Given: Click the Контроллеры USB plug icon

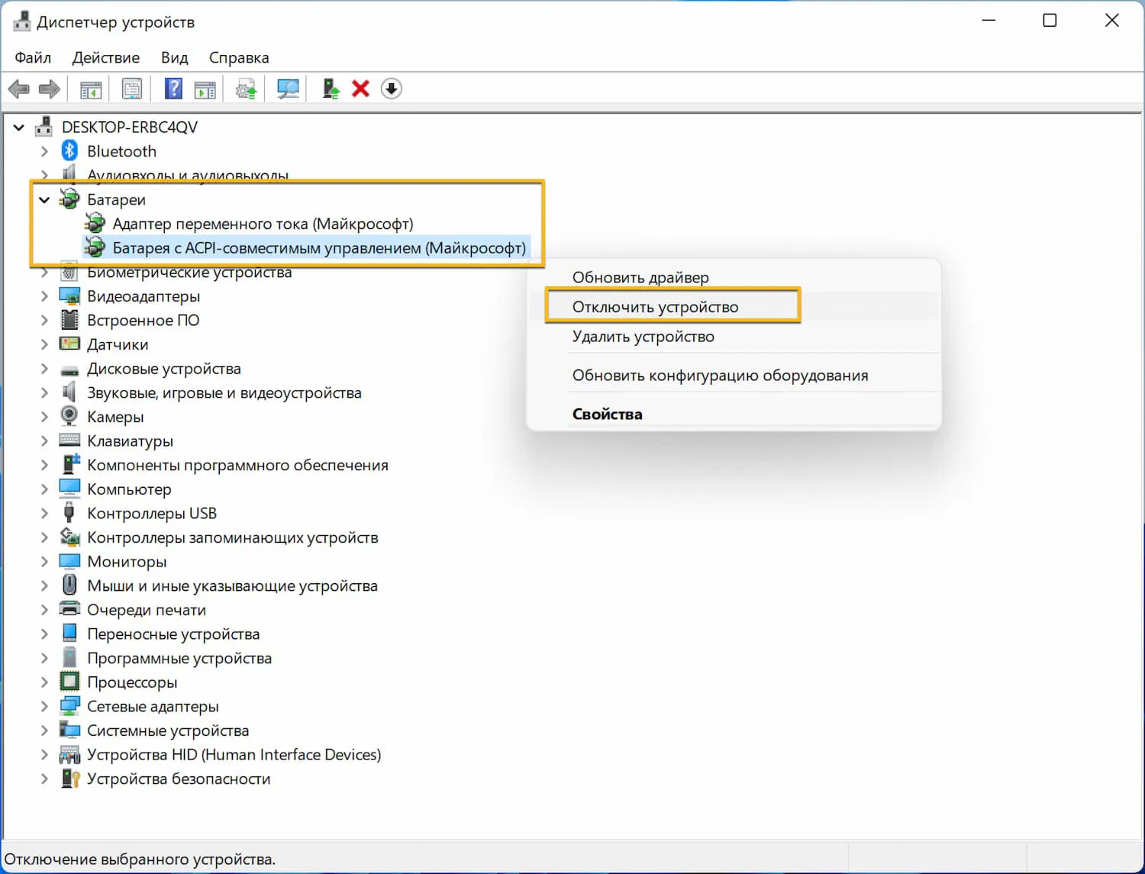Looking at the screenshot, I should (x=69, y=512).
